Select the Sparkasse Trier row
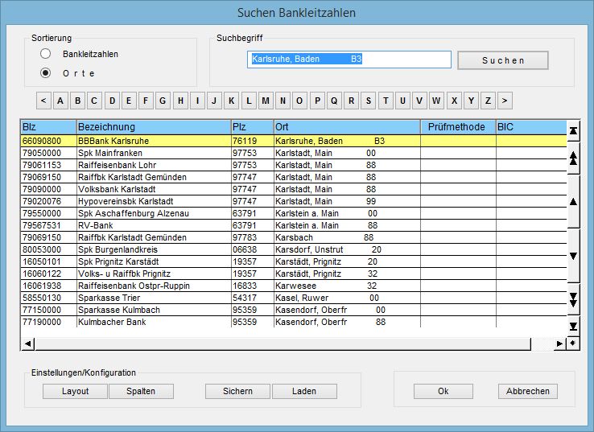594x432 pixels. click(153, 298)
